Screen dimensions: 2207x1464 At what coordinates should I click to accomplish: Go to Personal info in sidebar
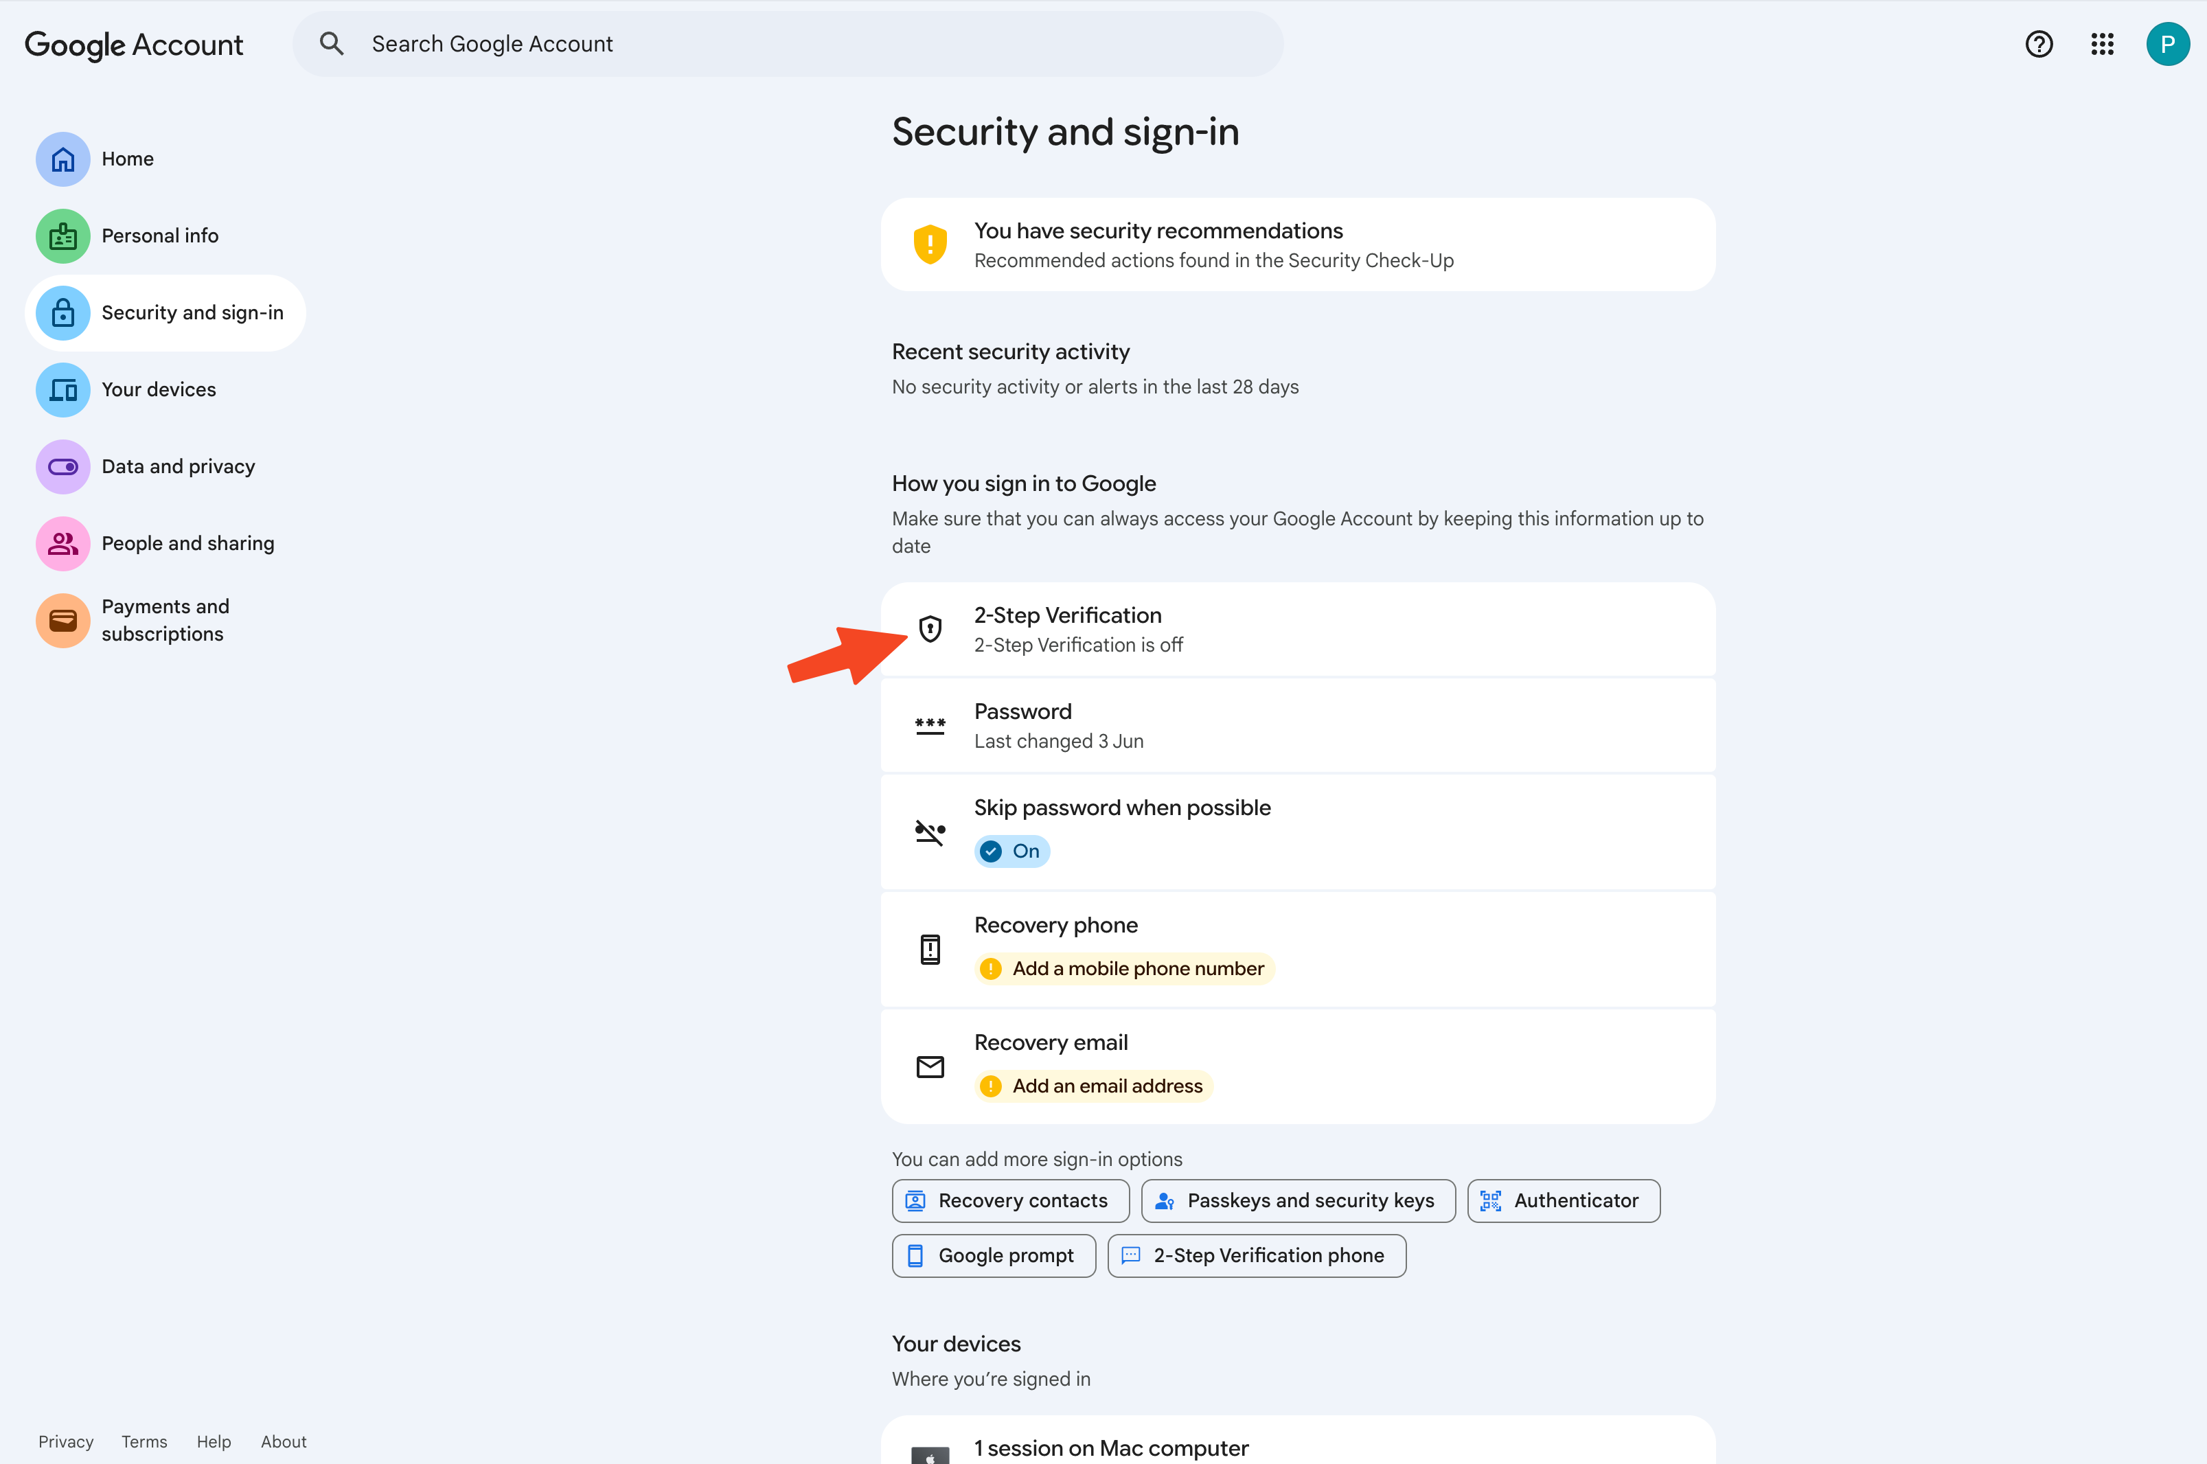[x=159, y=236]
